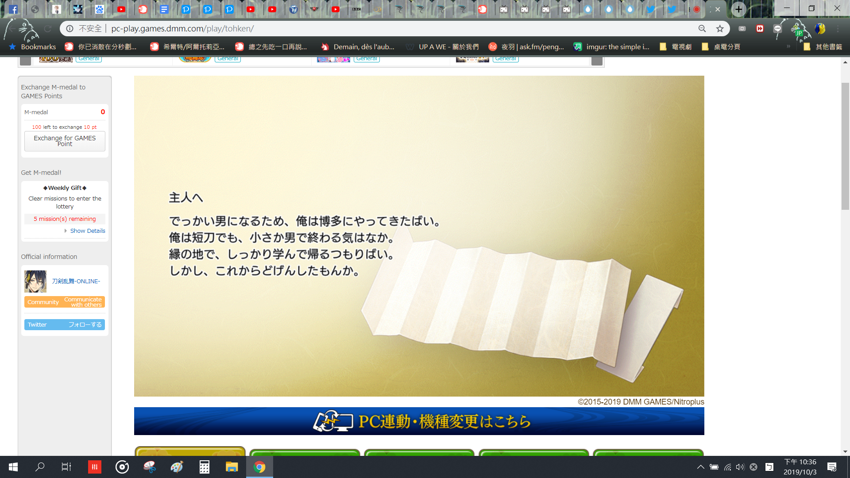Click the page scrollbar thumb

pyautogui.click(x=845, y=146)
